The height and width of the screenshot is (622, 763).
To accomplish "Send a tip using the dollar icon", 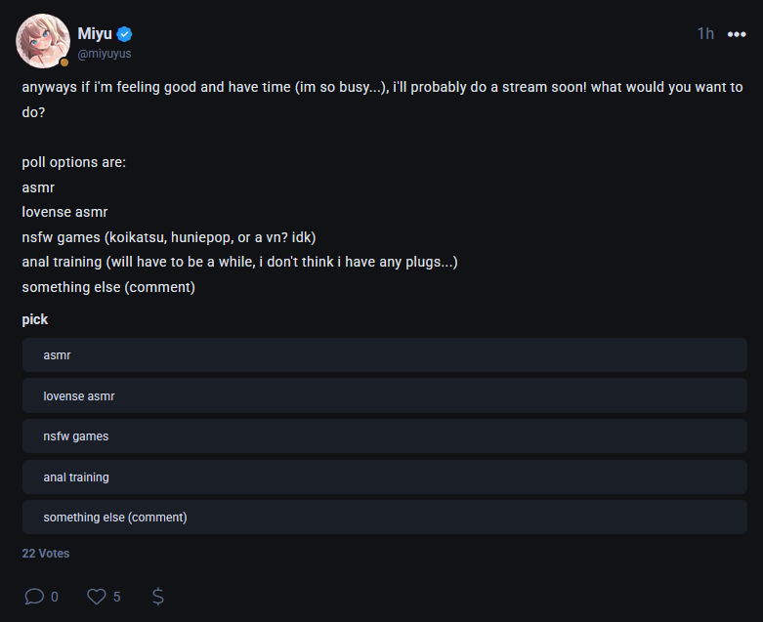I will [x=158, y=596].
